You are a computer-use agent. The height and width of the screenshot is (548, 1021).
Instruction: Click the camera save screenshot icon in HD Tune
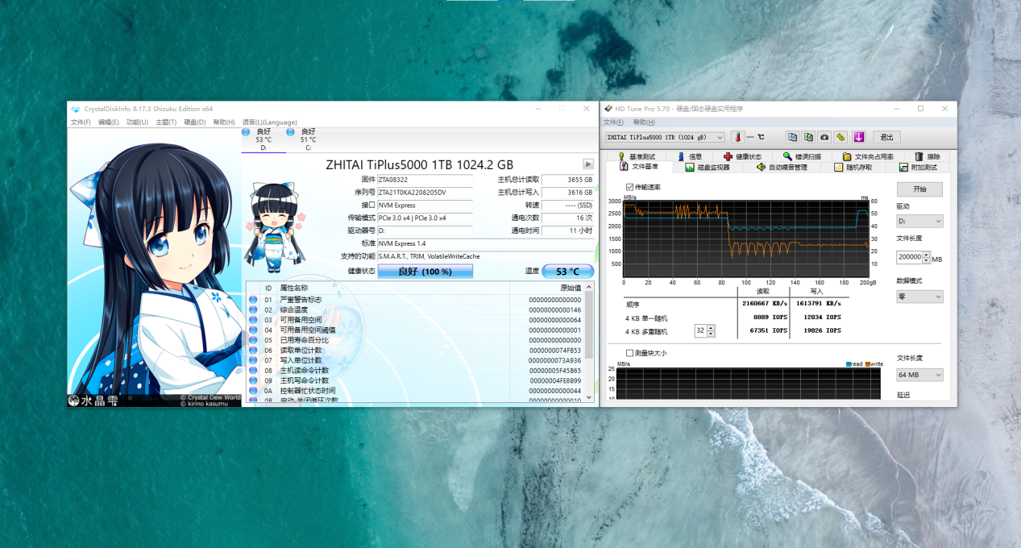tap(824, 137)
